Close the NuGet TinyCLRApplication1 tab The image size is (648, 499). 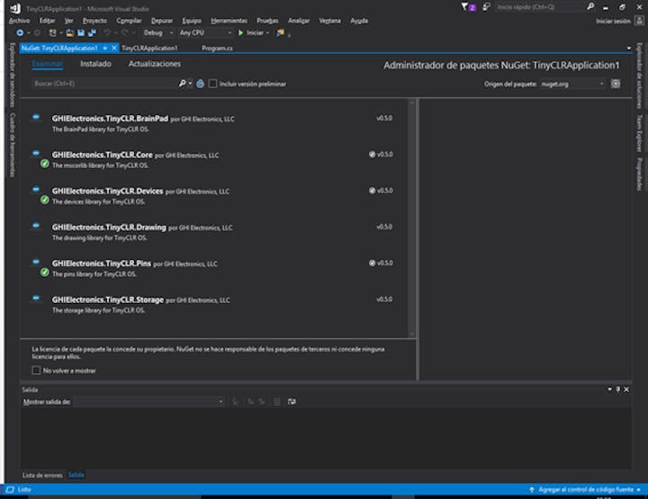pos(114,49)
